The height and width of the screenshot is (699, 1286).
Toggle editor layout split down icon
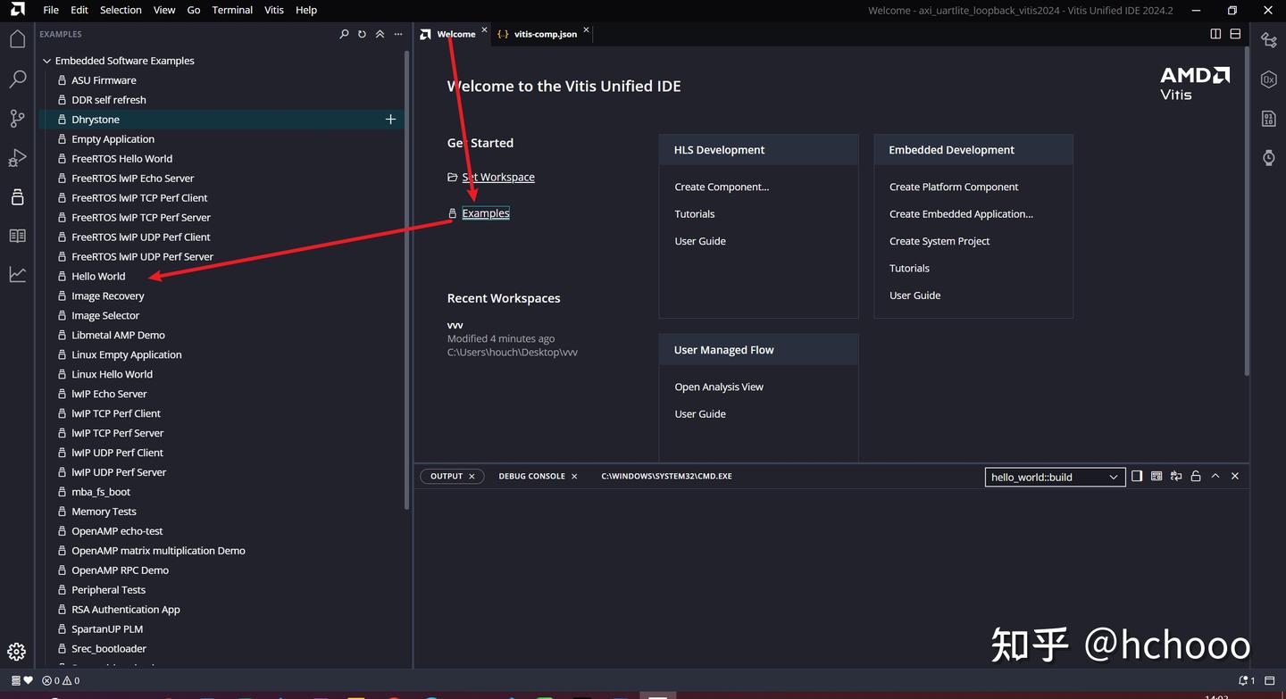pyautogui.click(x=1235, y=34)
